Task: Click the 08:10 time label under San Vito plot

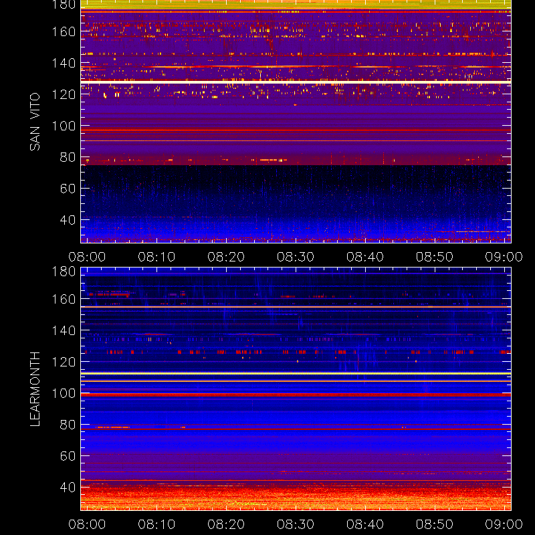Action: point(156,257)
